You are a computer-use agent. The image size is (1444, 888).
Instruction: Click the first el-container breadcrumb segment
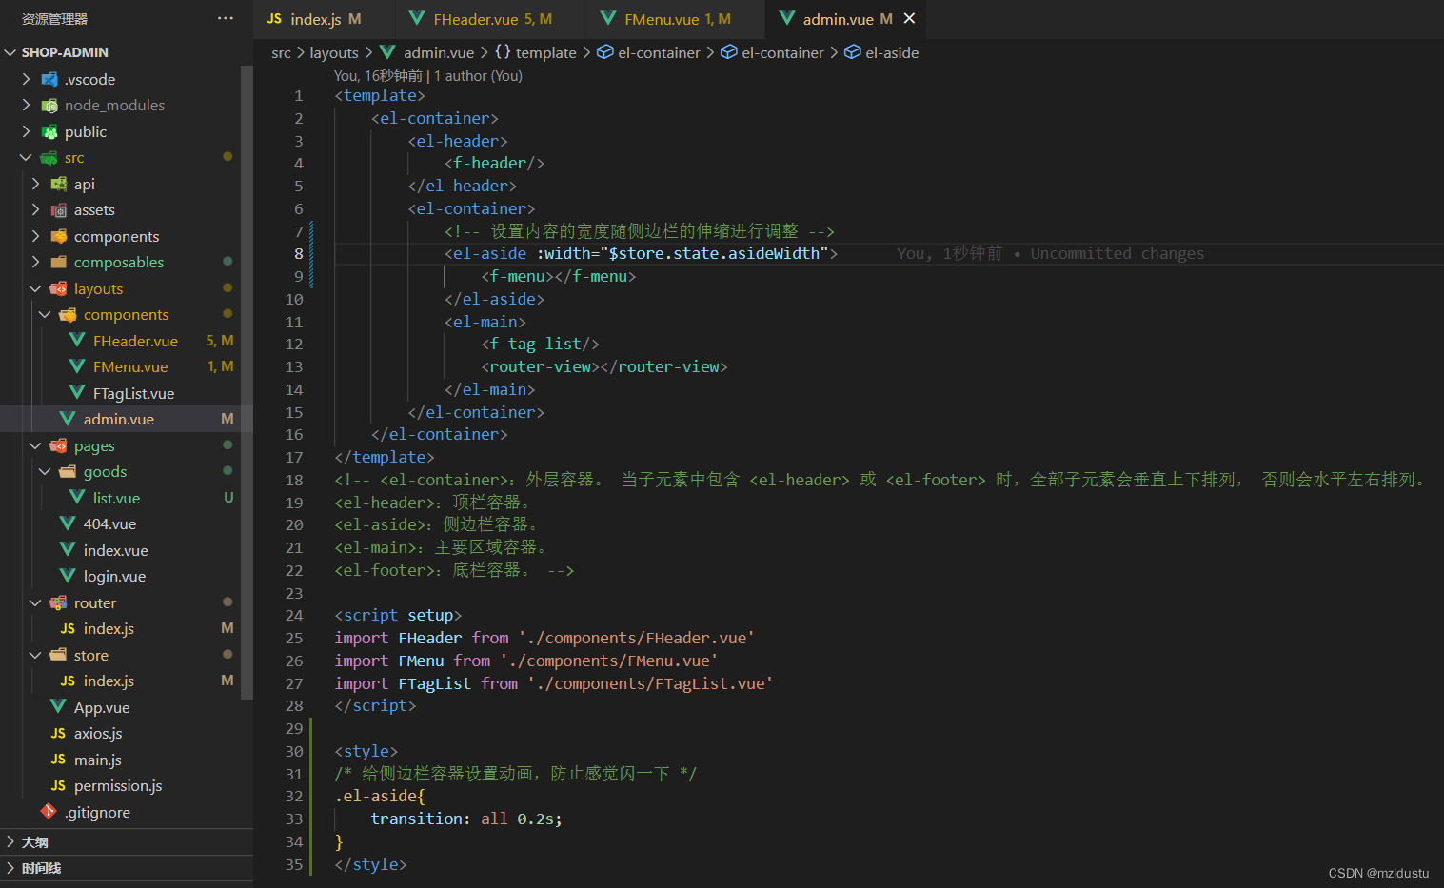click(659, 52)
